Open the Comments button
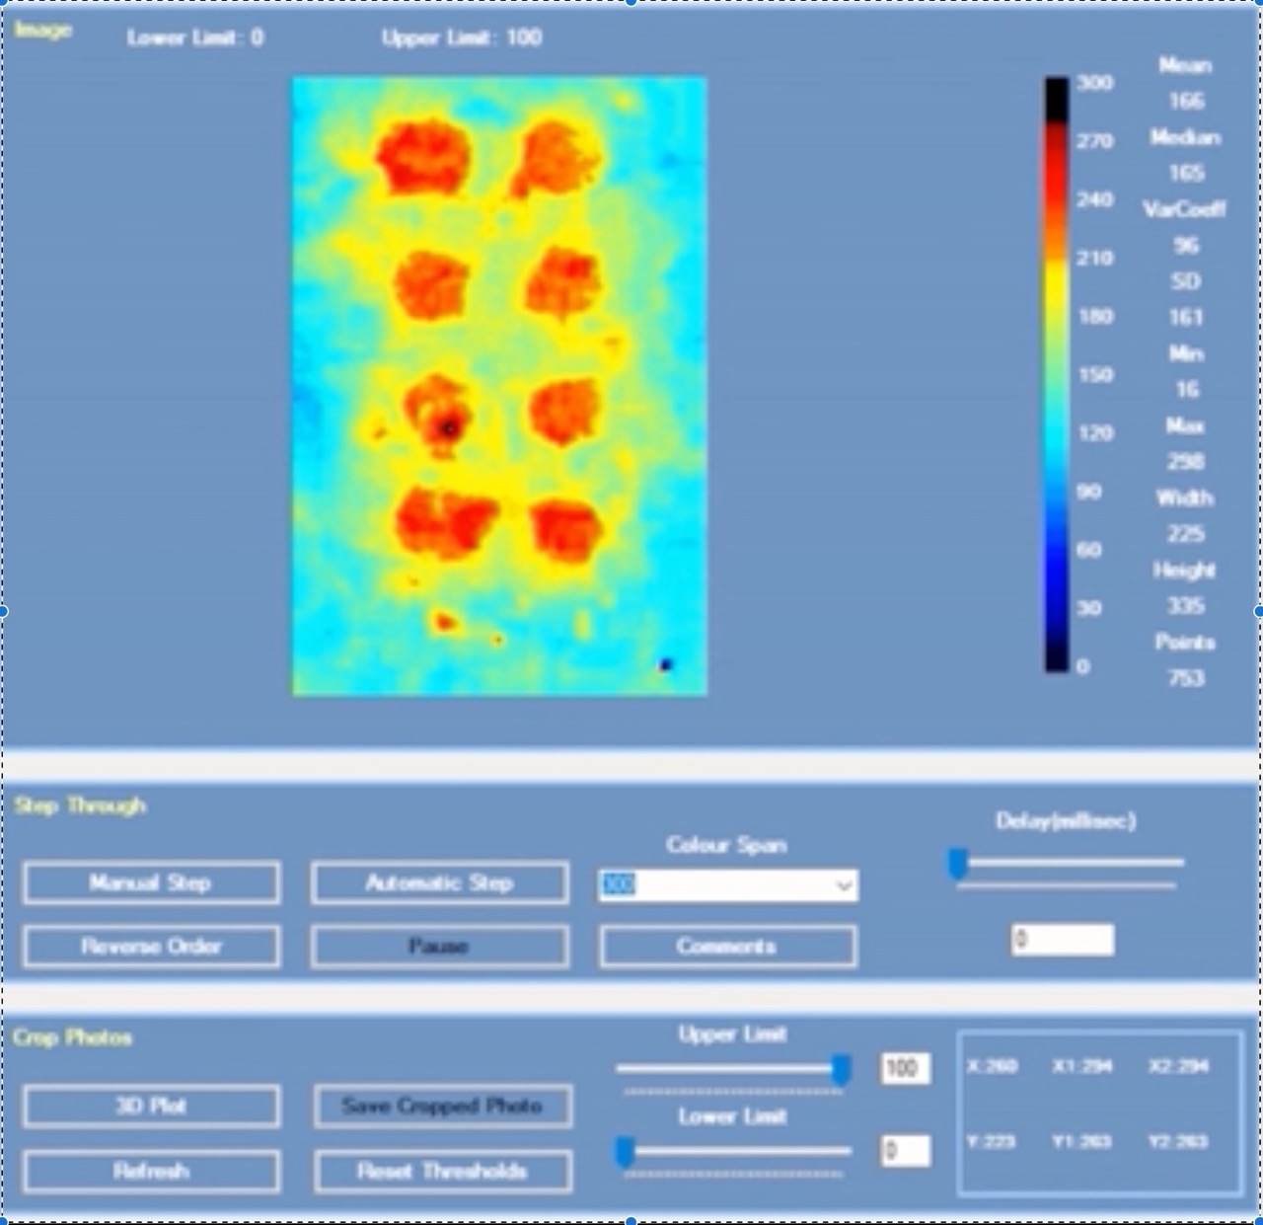Screen dimensions: 1263x1225 [x=727, y=947]
